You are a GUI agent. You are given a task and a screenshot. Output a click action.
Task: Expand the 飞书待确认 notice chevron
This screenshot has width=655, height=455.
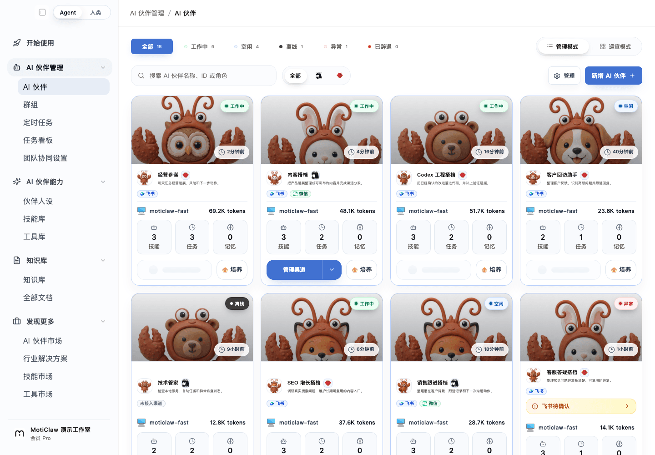point(627,406)
